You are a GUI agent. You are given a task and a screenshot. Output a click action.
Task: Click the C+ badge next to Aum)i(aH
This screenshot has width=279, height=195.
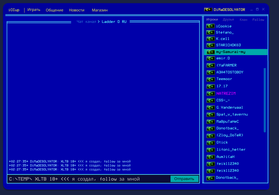(x=210, y=157)
